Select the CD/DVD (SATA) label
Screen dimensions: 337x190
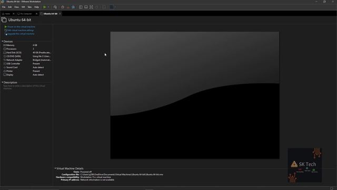click(x=14, y=56)
